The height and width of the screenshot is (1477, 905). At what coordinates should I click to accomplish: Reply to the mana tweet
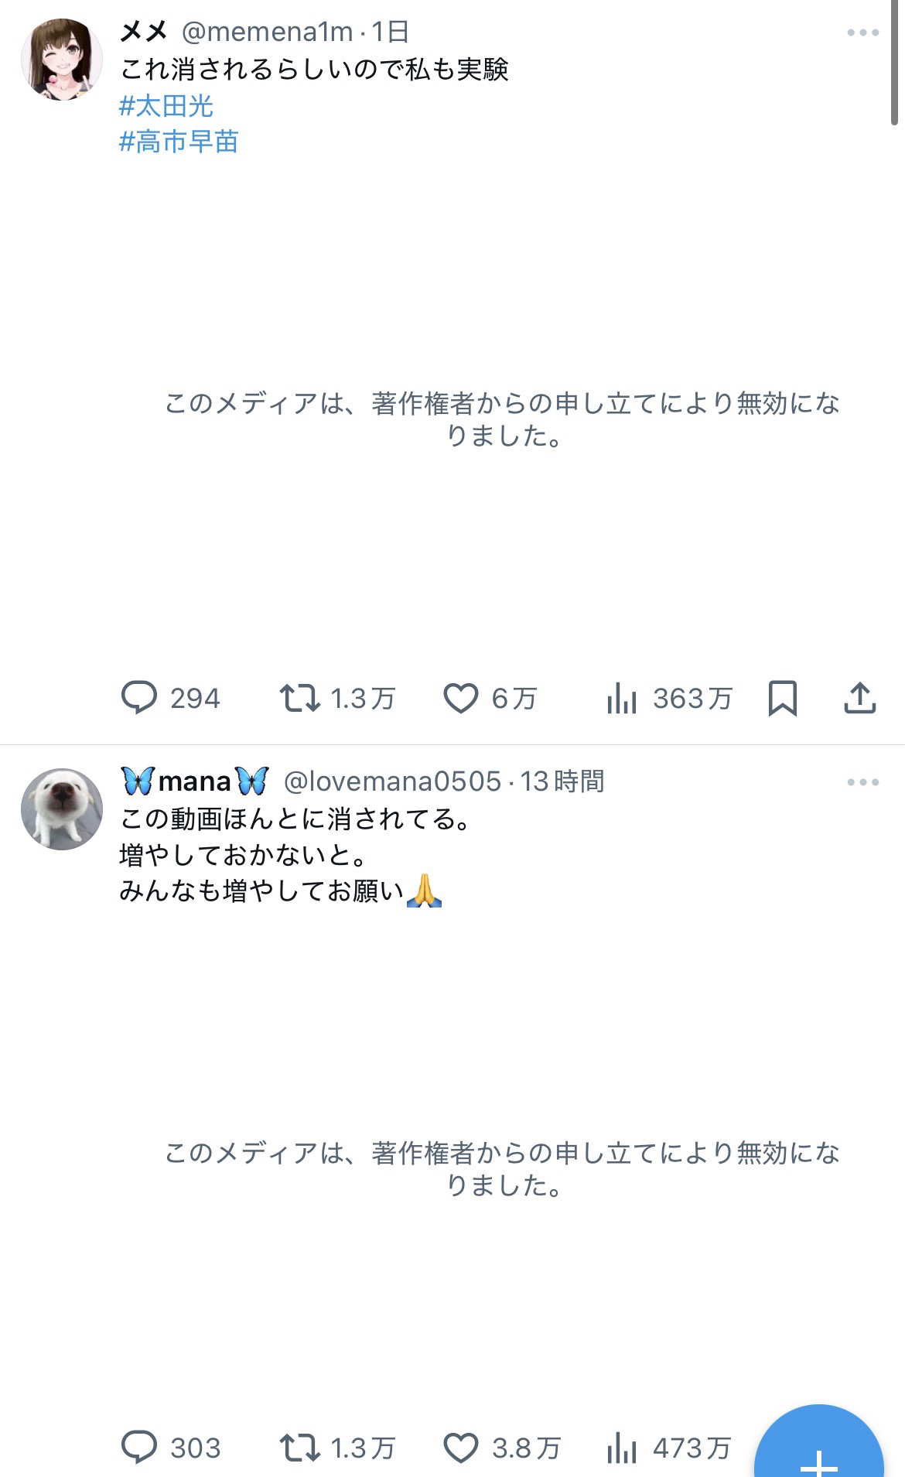[x=139, y=1448]
